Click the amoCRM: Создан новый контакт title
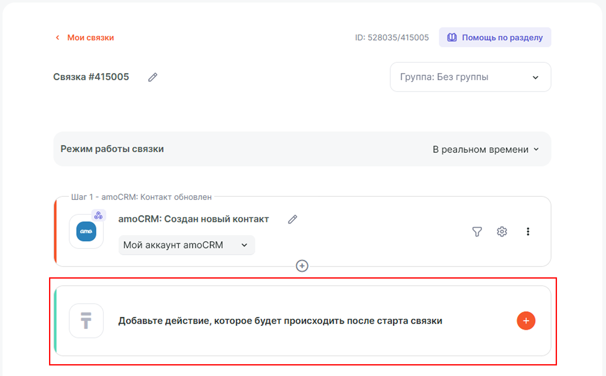The image size is (606, 376). tap(193, 219)
